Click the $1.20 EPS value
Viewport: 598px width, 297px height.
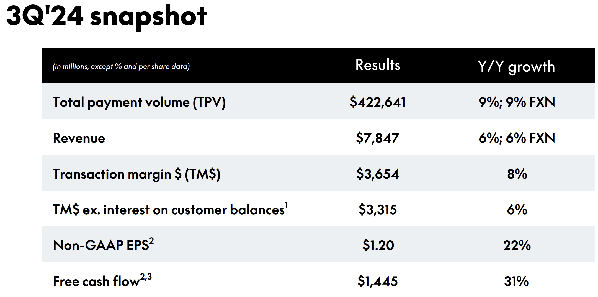[378, 245]
